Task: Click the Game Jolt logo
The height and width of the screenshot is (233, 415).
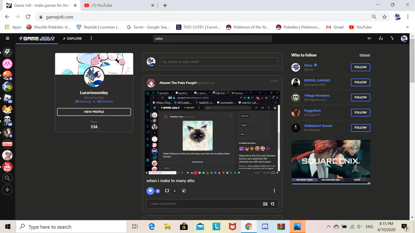Action: (x=37, y=39)
